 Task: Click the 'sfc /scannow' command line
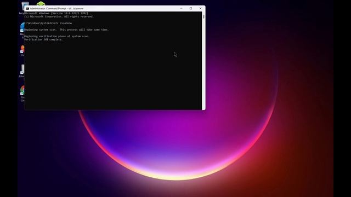point(48,23)
